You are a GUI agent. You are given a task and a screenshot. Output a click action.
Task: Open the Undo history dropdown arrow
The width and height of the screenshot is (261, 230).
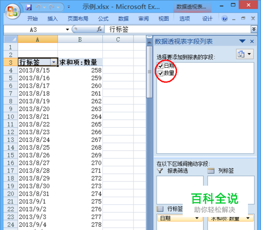pos(44,7)
